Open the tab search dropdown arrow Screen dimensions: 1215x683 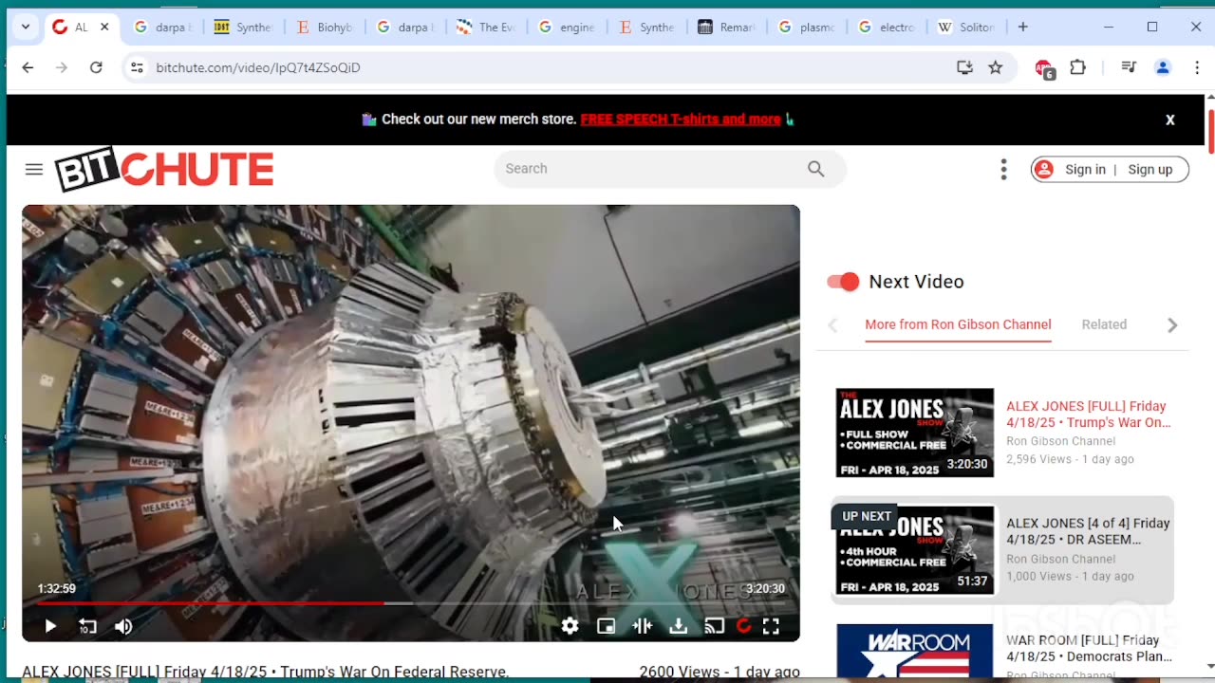click(26, 27)
